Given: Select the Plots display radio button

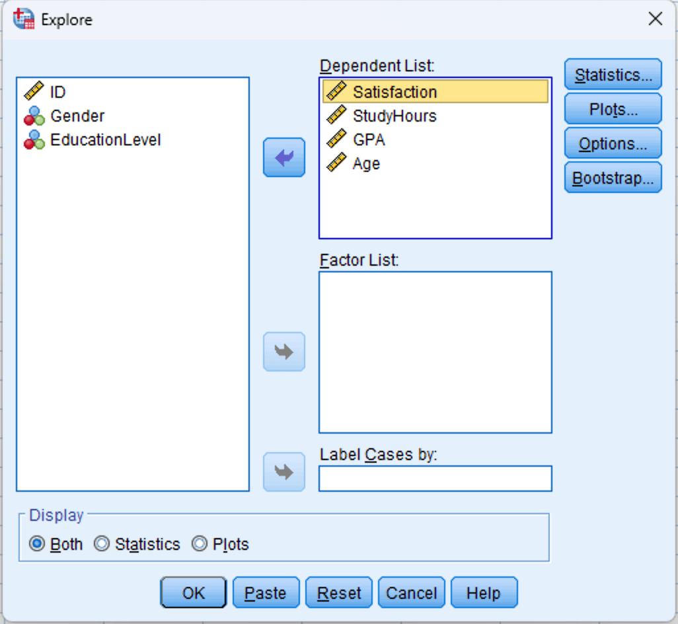Looking at the screenshot, I should coord(199,544).
